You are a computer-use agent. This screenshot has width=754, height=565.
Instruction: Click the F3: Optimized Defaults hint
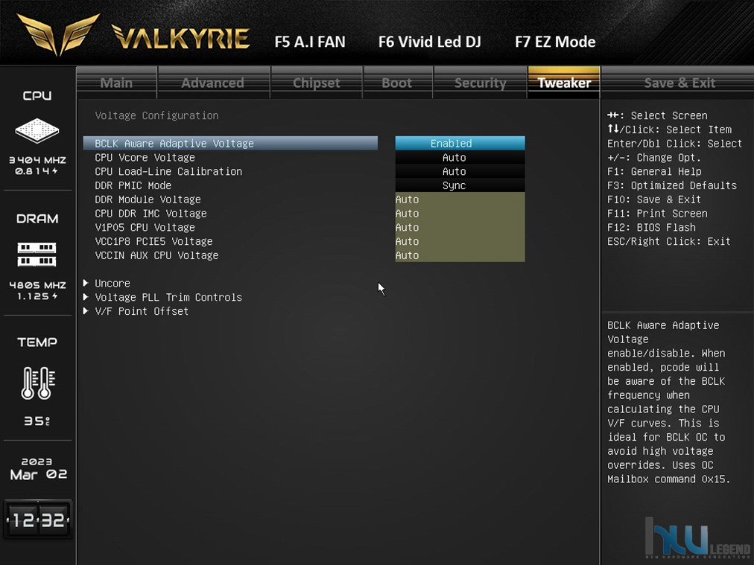click(672, 185)
